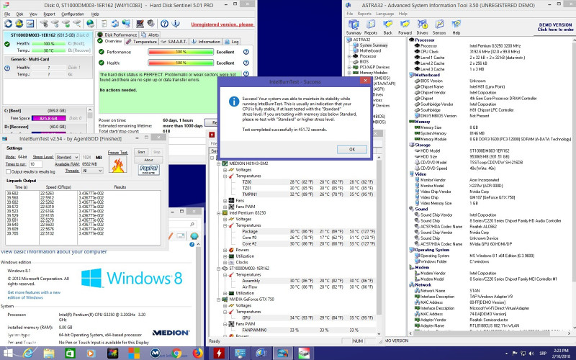Switch to the Information tab
Screen dimensions: 576x360
coord(206,42)
